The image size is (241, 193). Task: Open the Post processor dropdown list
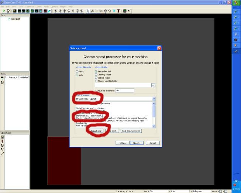coord(154,99)
